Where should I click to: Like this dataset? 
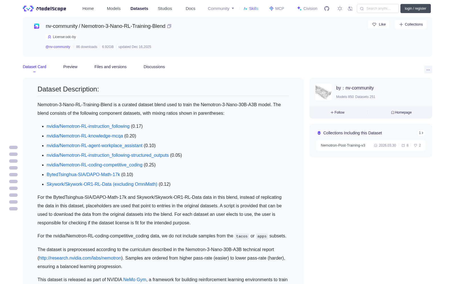pyautogui.click(x=379, y=24)
